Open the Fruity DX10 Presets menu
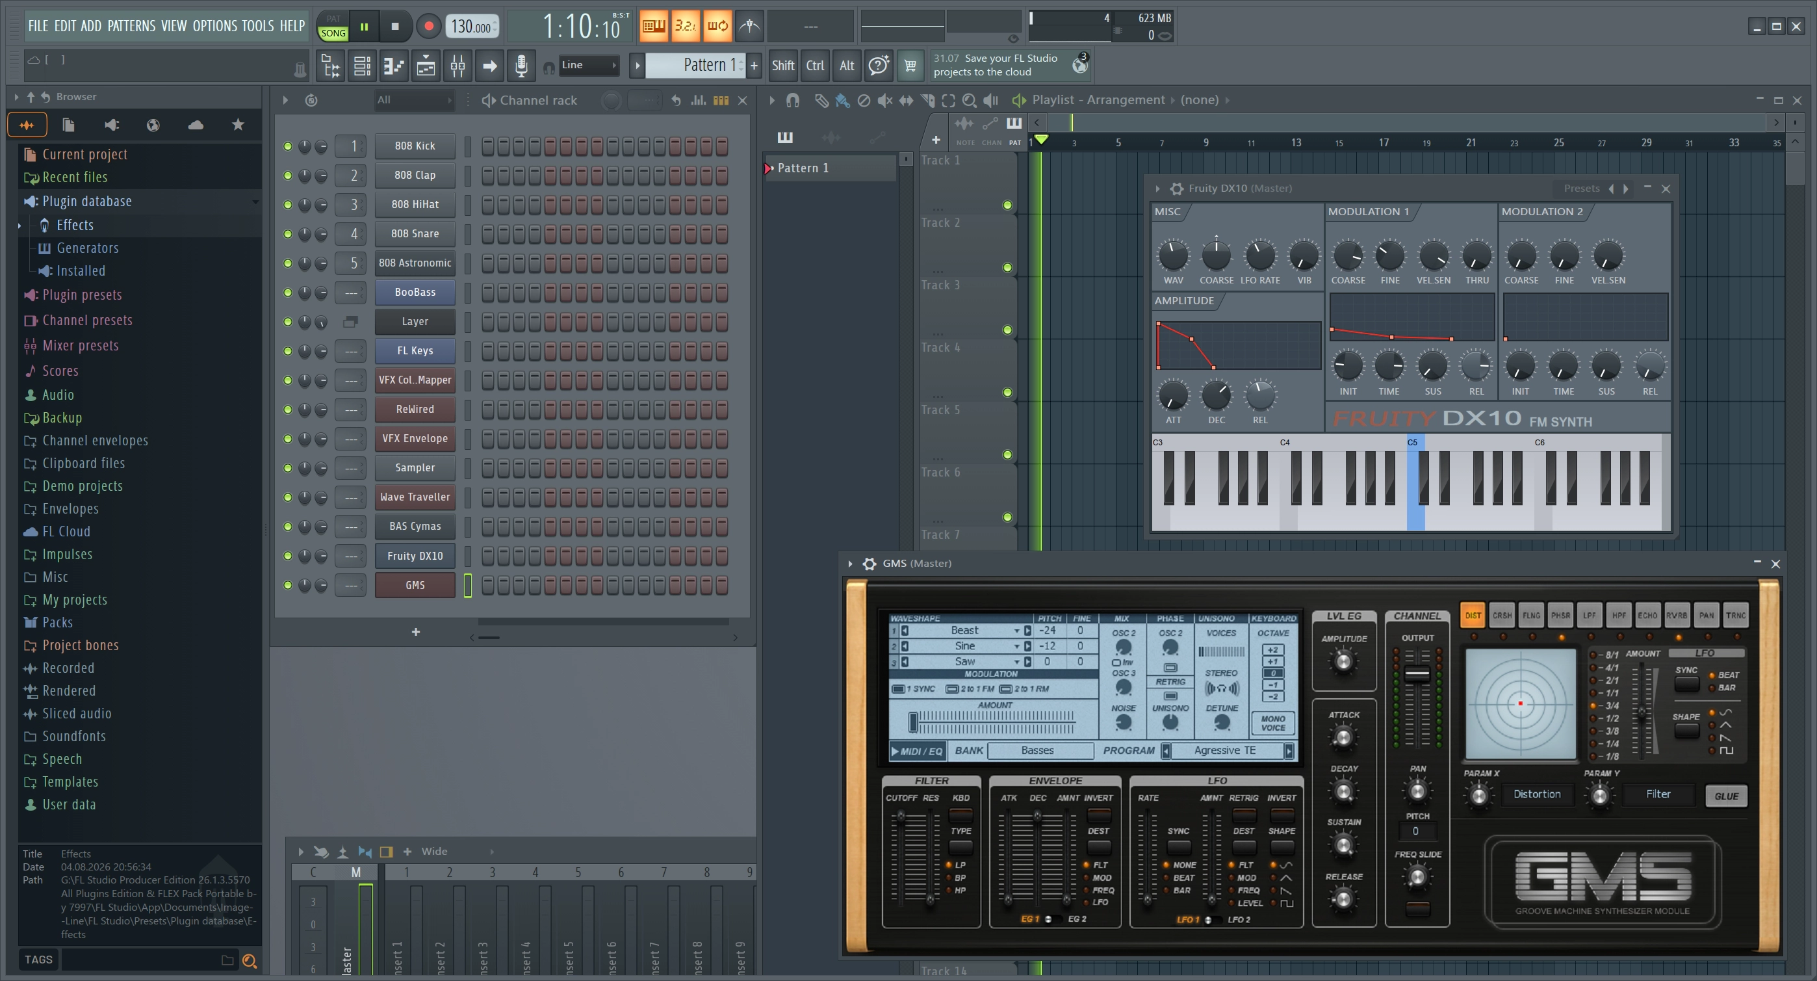This screenshot has width=1817, height=981. tap(1581, 189)
